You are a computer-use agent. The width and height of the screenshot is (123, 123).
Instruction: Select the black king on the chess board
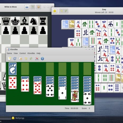click(15, 21)
